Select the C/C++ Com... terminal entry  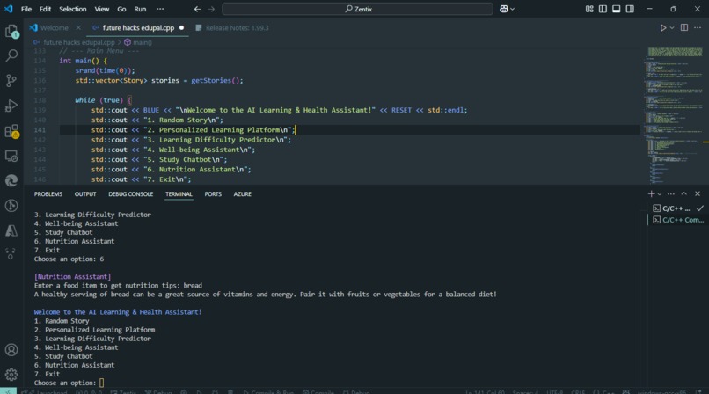[x=676, y=220]
